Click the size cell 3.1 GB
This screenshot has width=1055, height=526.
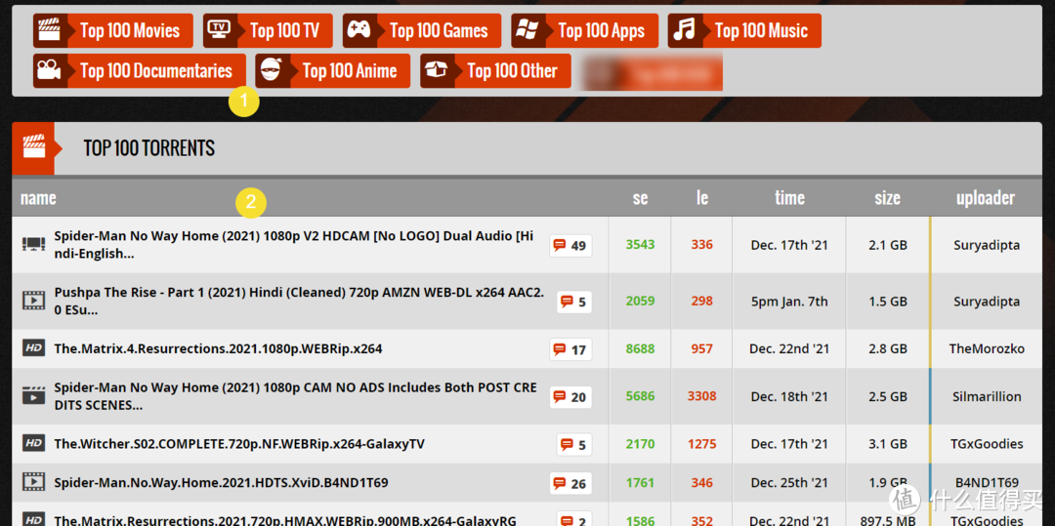pos(887,444)
